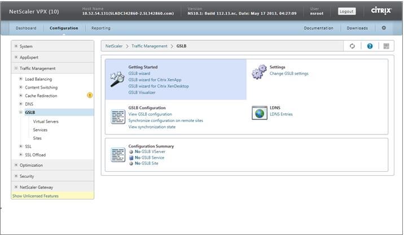This screenshot has height=235, width=404.
Task: Select the Load Balancing tree item
Action: (x=38, y=79)
